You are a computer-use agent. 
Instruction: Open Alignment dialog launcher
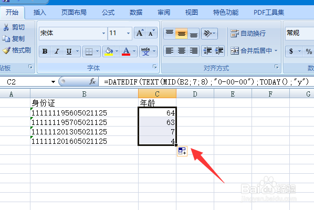[276, 67]
